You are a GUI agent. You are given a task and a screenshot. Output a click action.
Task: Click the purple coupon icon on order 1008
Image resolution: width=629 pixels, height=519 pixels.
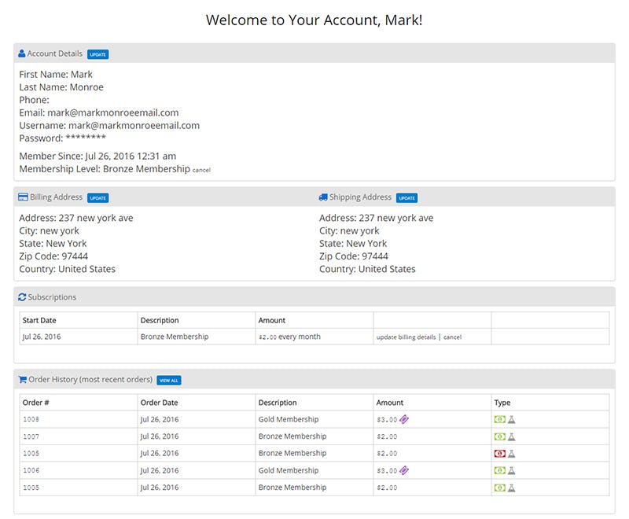[404, 420]
